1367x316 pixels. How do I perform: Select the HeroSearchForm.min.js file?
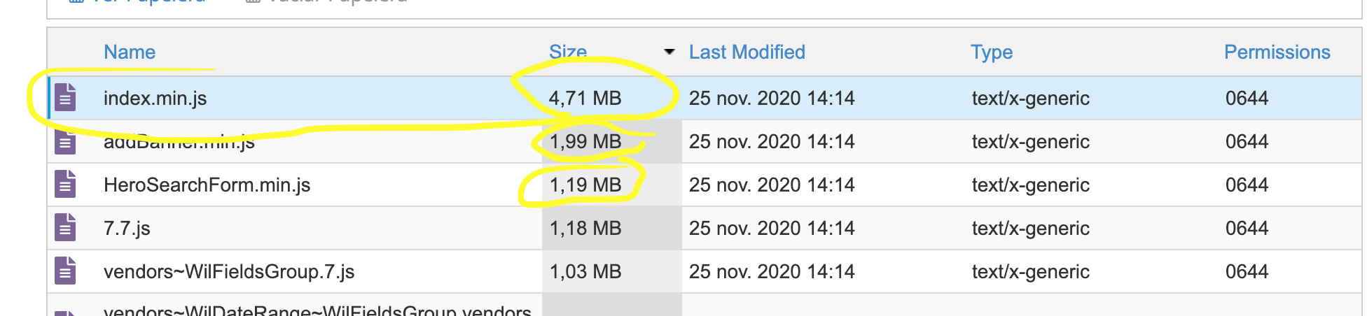pyautogui.click(x=207, y=185)
